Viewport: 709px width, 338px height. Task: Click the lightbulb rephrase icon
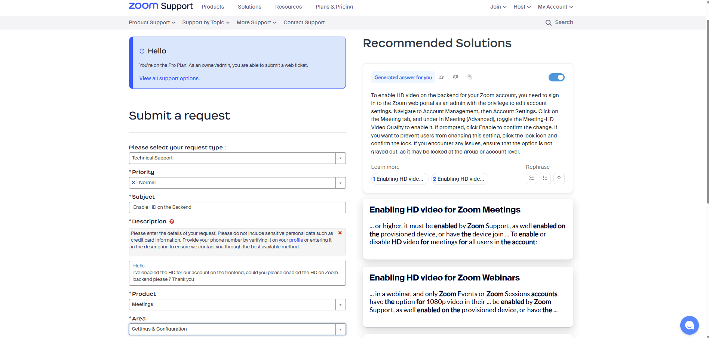point(559,178)
